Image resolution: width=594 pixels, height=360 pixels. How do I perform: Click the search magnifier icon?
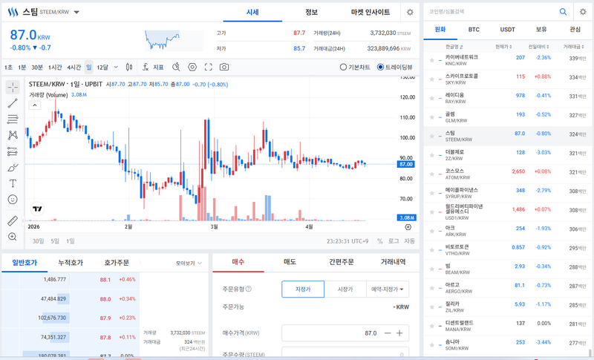pos(563,12)
